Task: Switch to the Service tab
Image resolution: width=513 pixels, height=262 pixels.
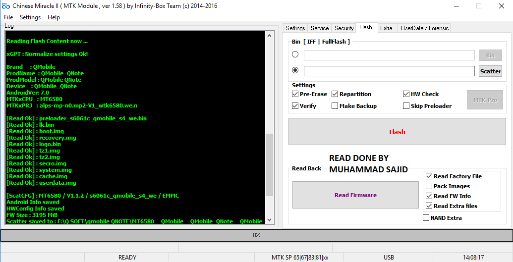Action: point(320,28)
